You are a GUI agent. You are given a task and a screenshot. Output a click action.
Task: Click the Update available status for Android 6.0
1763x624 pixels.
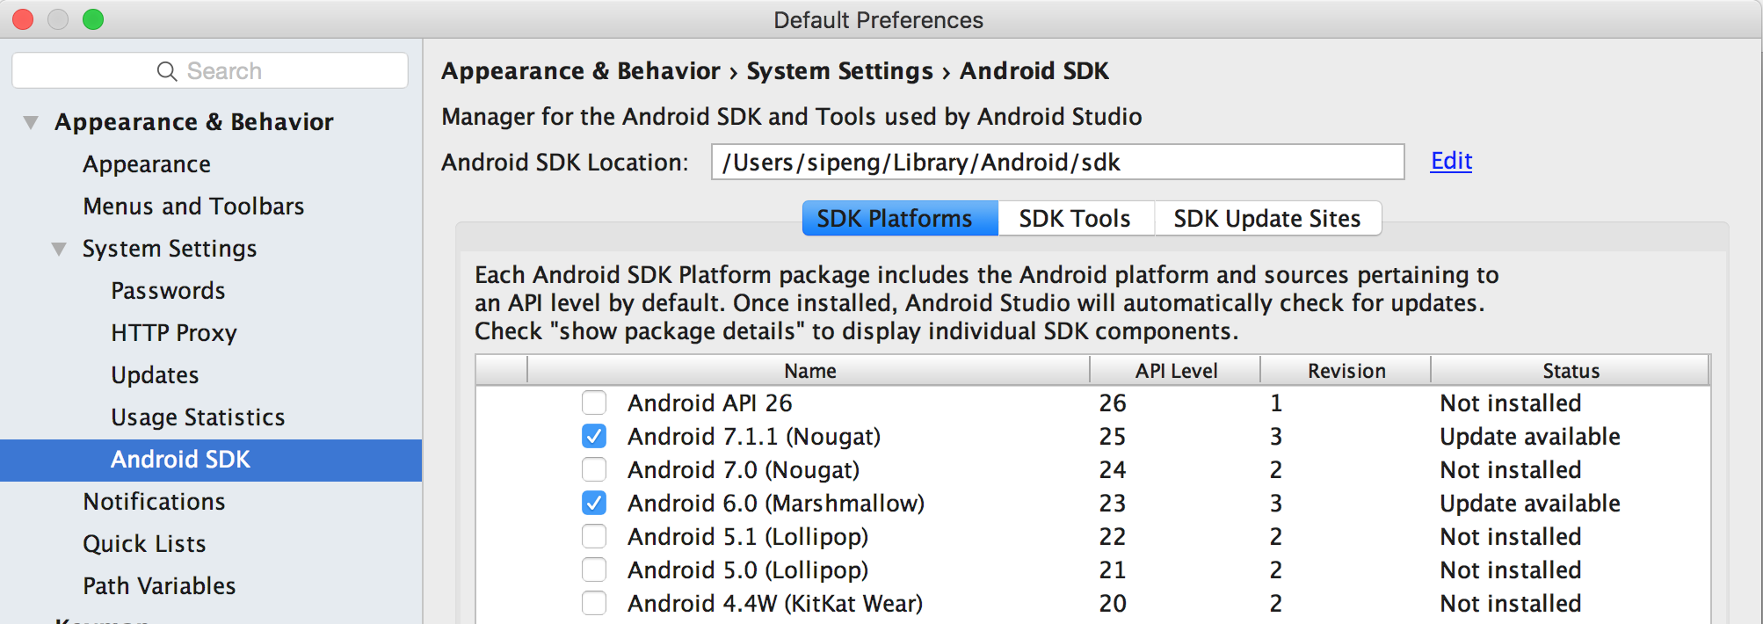point(1530,504)
